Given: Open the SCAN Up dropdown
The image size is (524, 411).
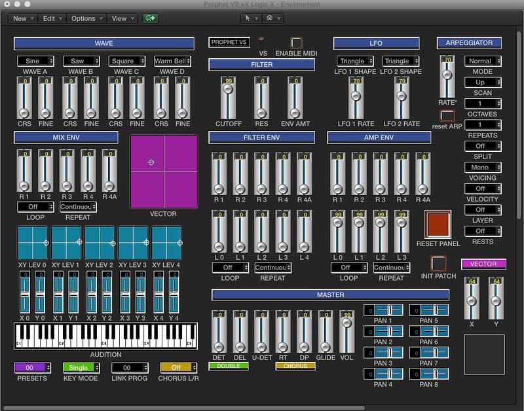Looking at the screenshot, I should [483, 82].
